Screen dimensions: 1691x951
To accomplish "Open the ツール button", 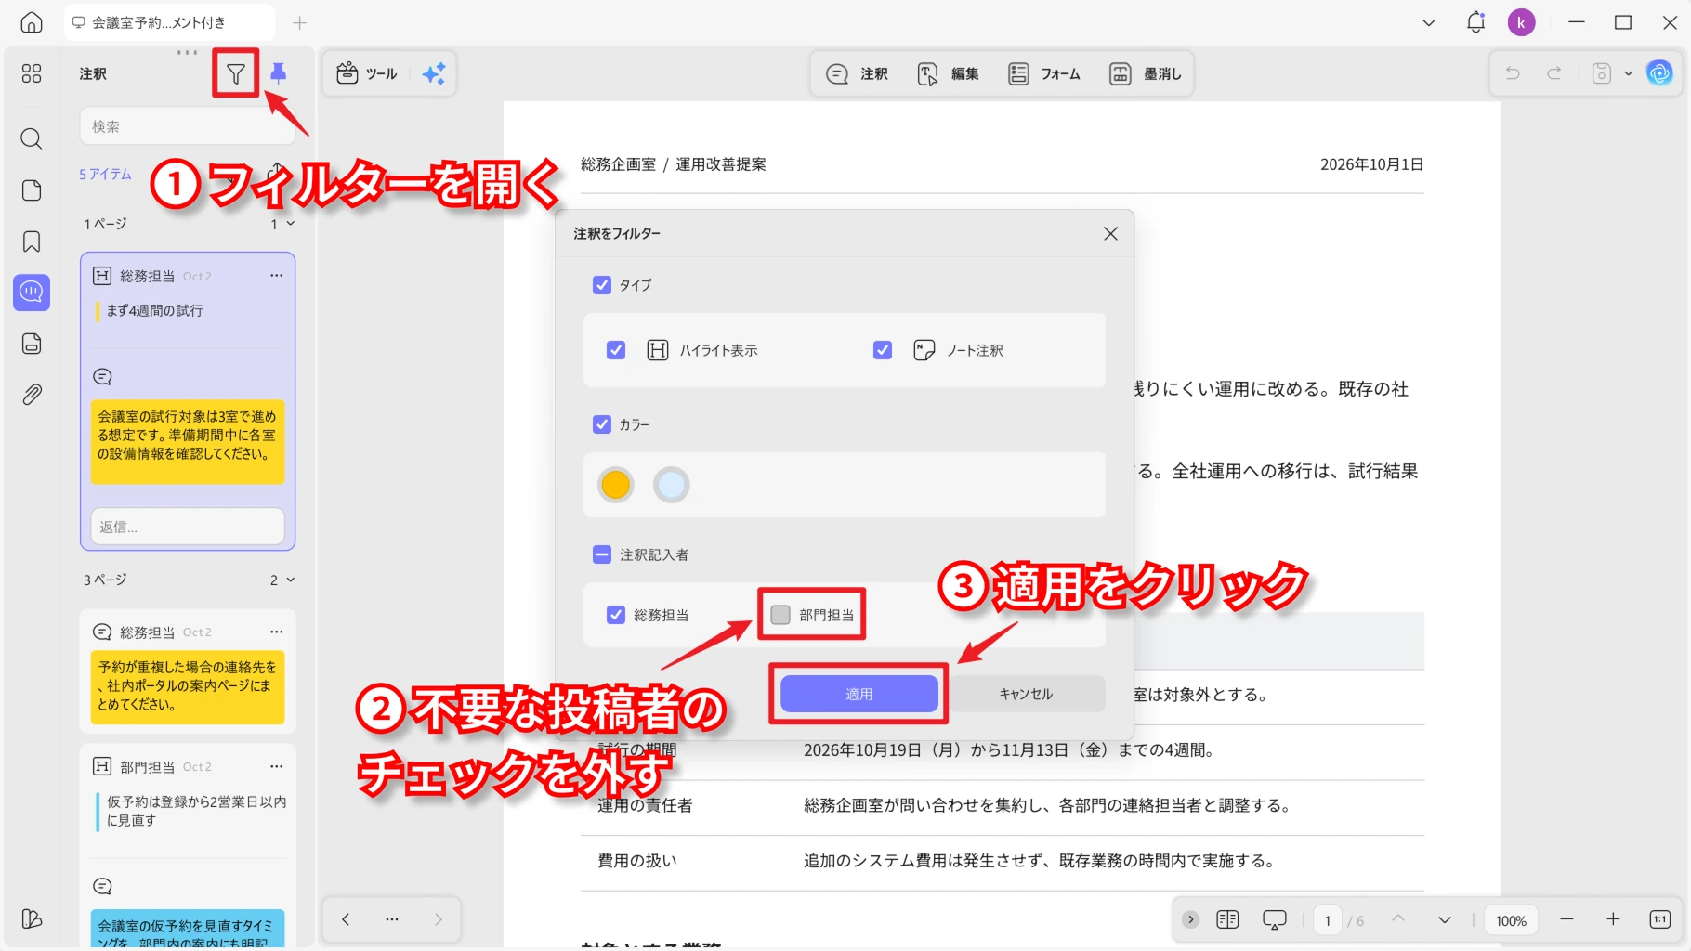I will click(x=367, y=73).
